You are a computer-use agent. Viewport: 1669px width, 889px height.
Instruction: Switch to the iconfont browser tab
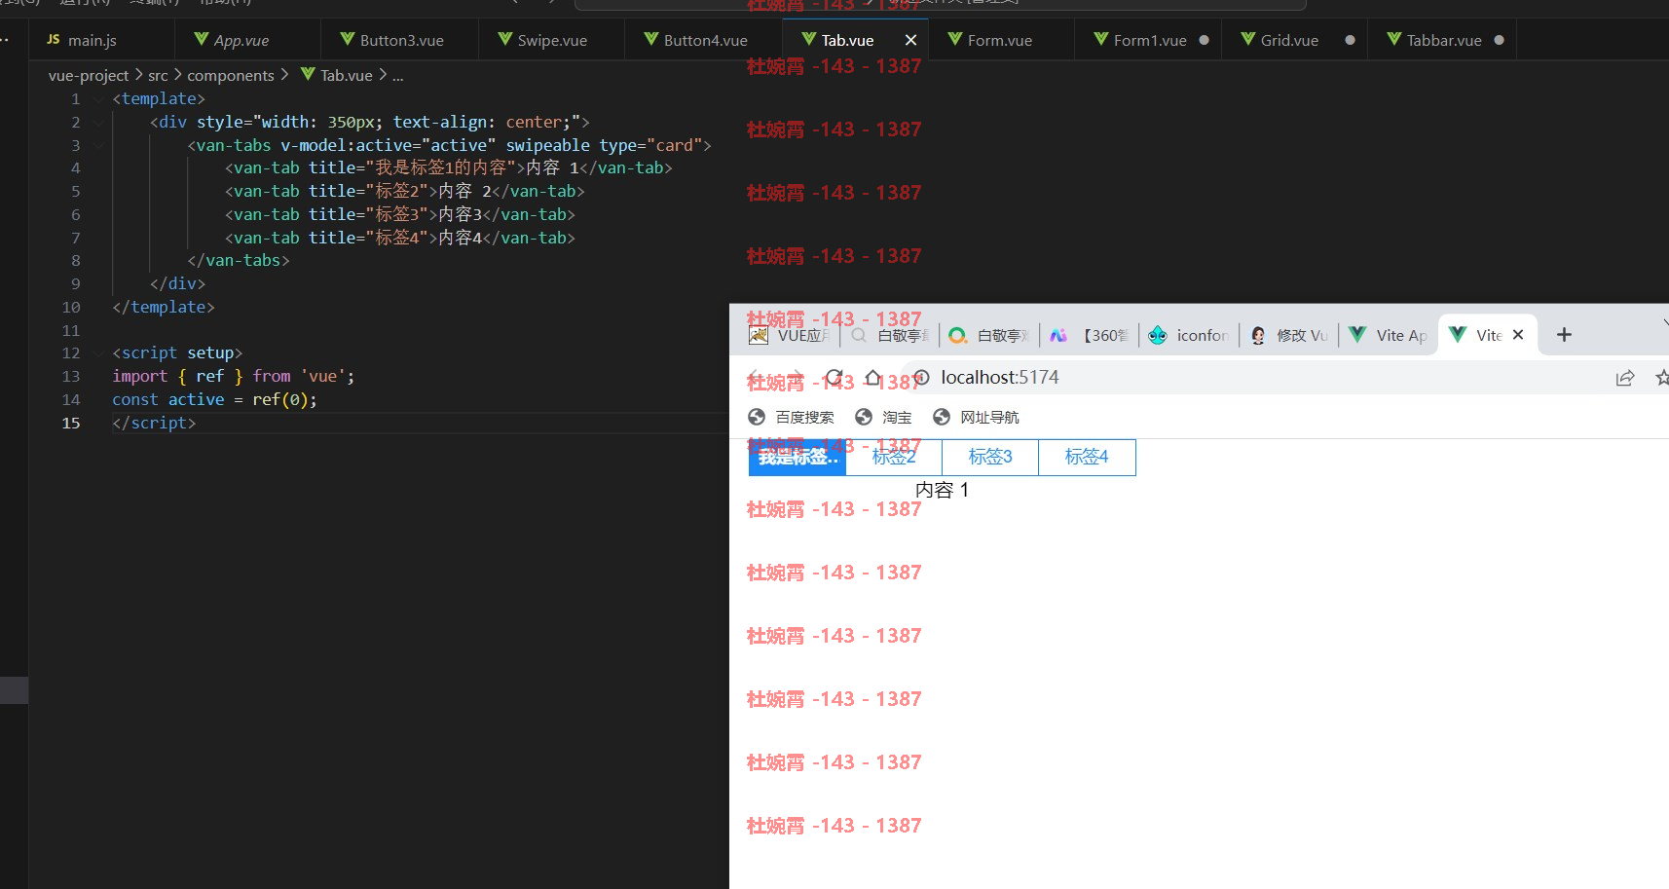click(1190, 335)
